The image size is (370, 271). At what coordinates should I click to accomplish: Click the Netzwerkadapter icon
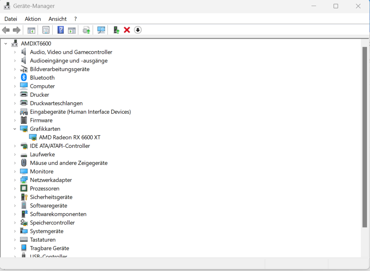[x=24, y=180]
